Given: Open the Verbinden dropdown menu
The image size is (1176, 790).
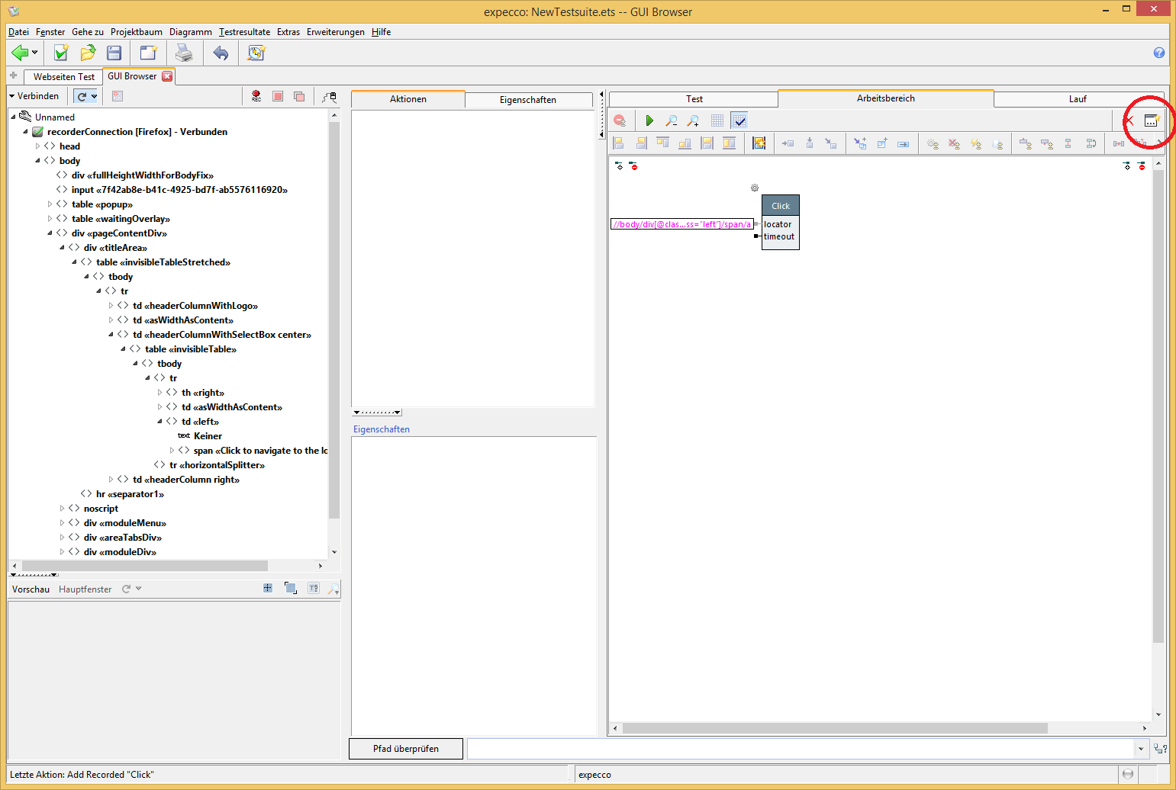Looking at the screenshot, I should pyautogui.click(x=34, y=96).
